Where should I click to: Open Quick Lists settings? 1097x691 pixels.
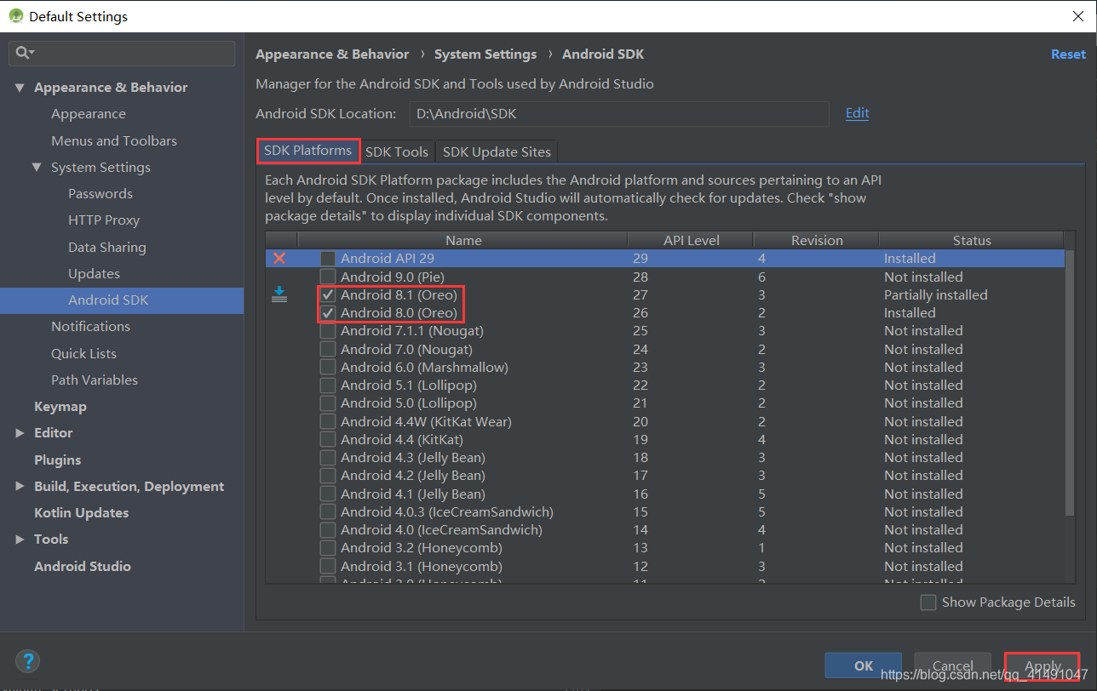83,353
